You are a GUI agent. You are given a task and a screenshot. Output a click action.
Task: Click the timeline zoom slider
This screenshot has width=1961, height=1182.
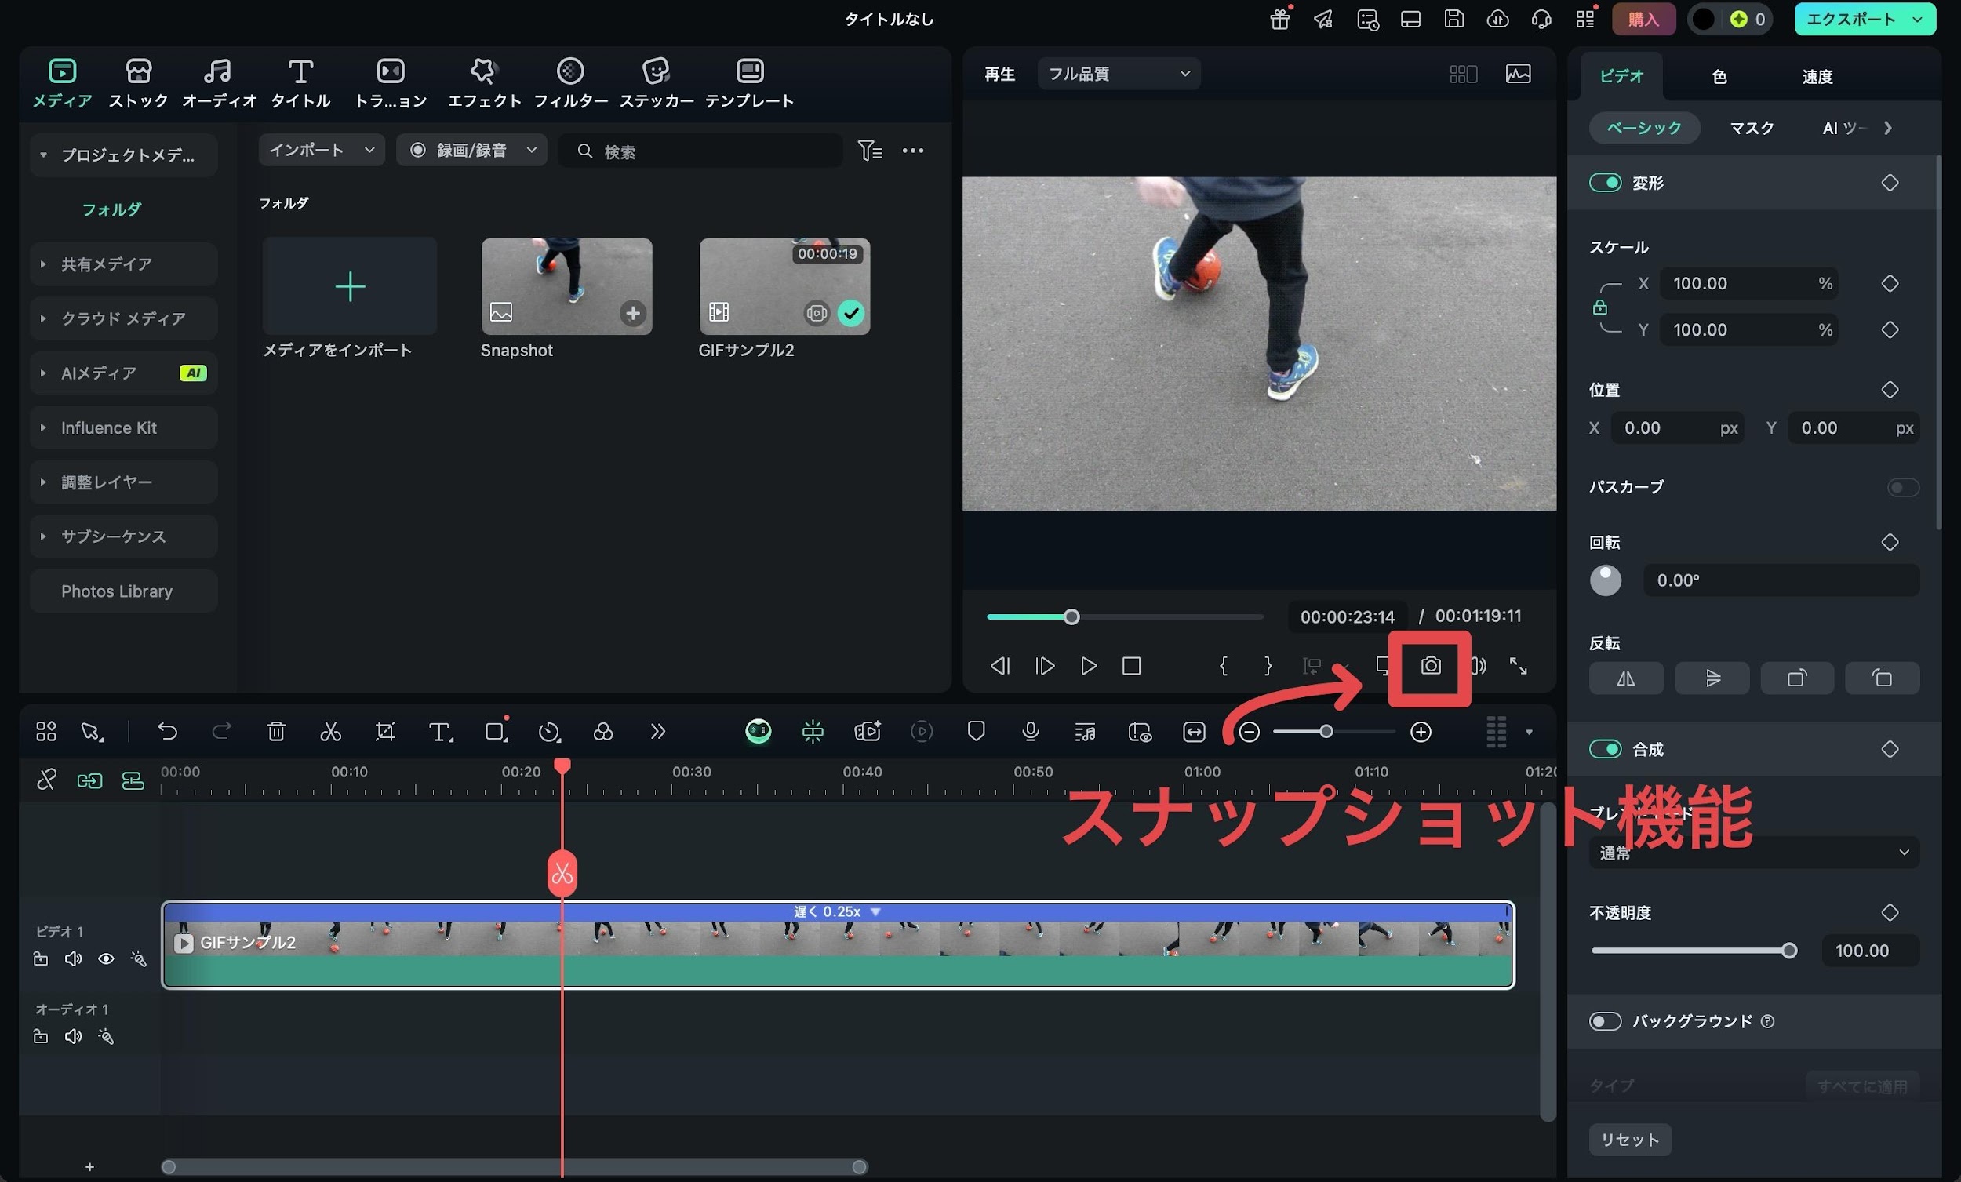pyautogui.click(x=1333, y=732)
